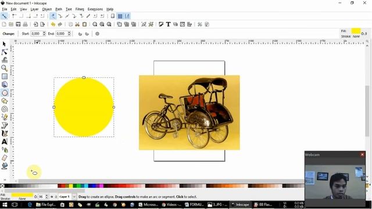Select the Zoom magnifier tool
This screenshot has height=209, width=372.
click(x=4, y=69)
